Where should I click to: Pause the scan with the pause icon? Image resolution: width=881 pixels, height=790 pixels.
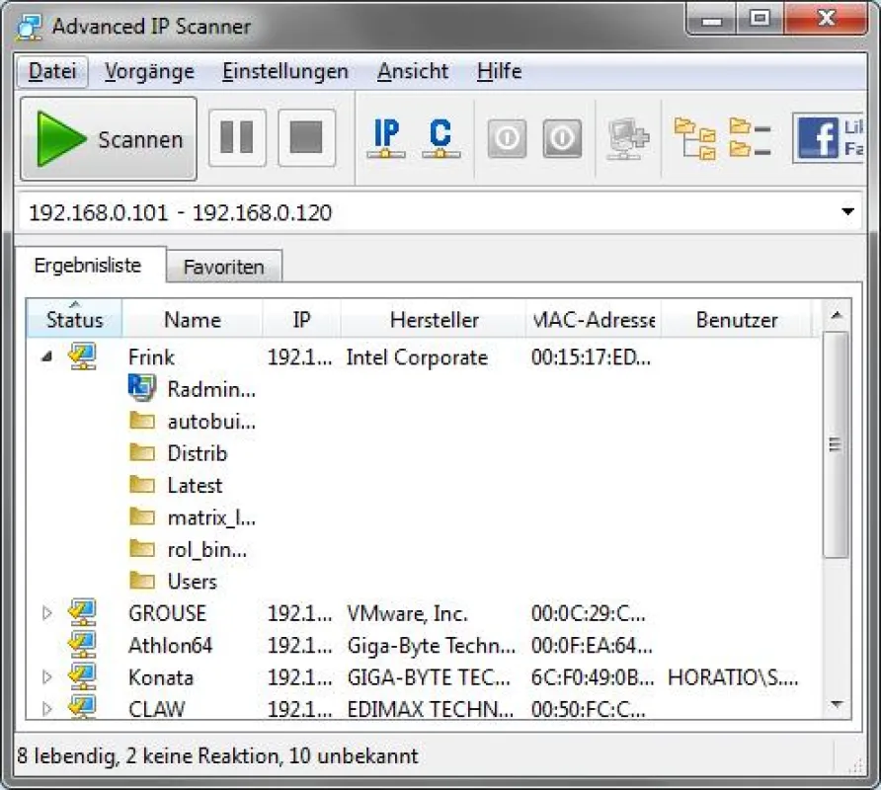point(237,138)
